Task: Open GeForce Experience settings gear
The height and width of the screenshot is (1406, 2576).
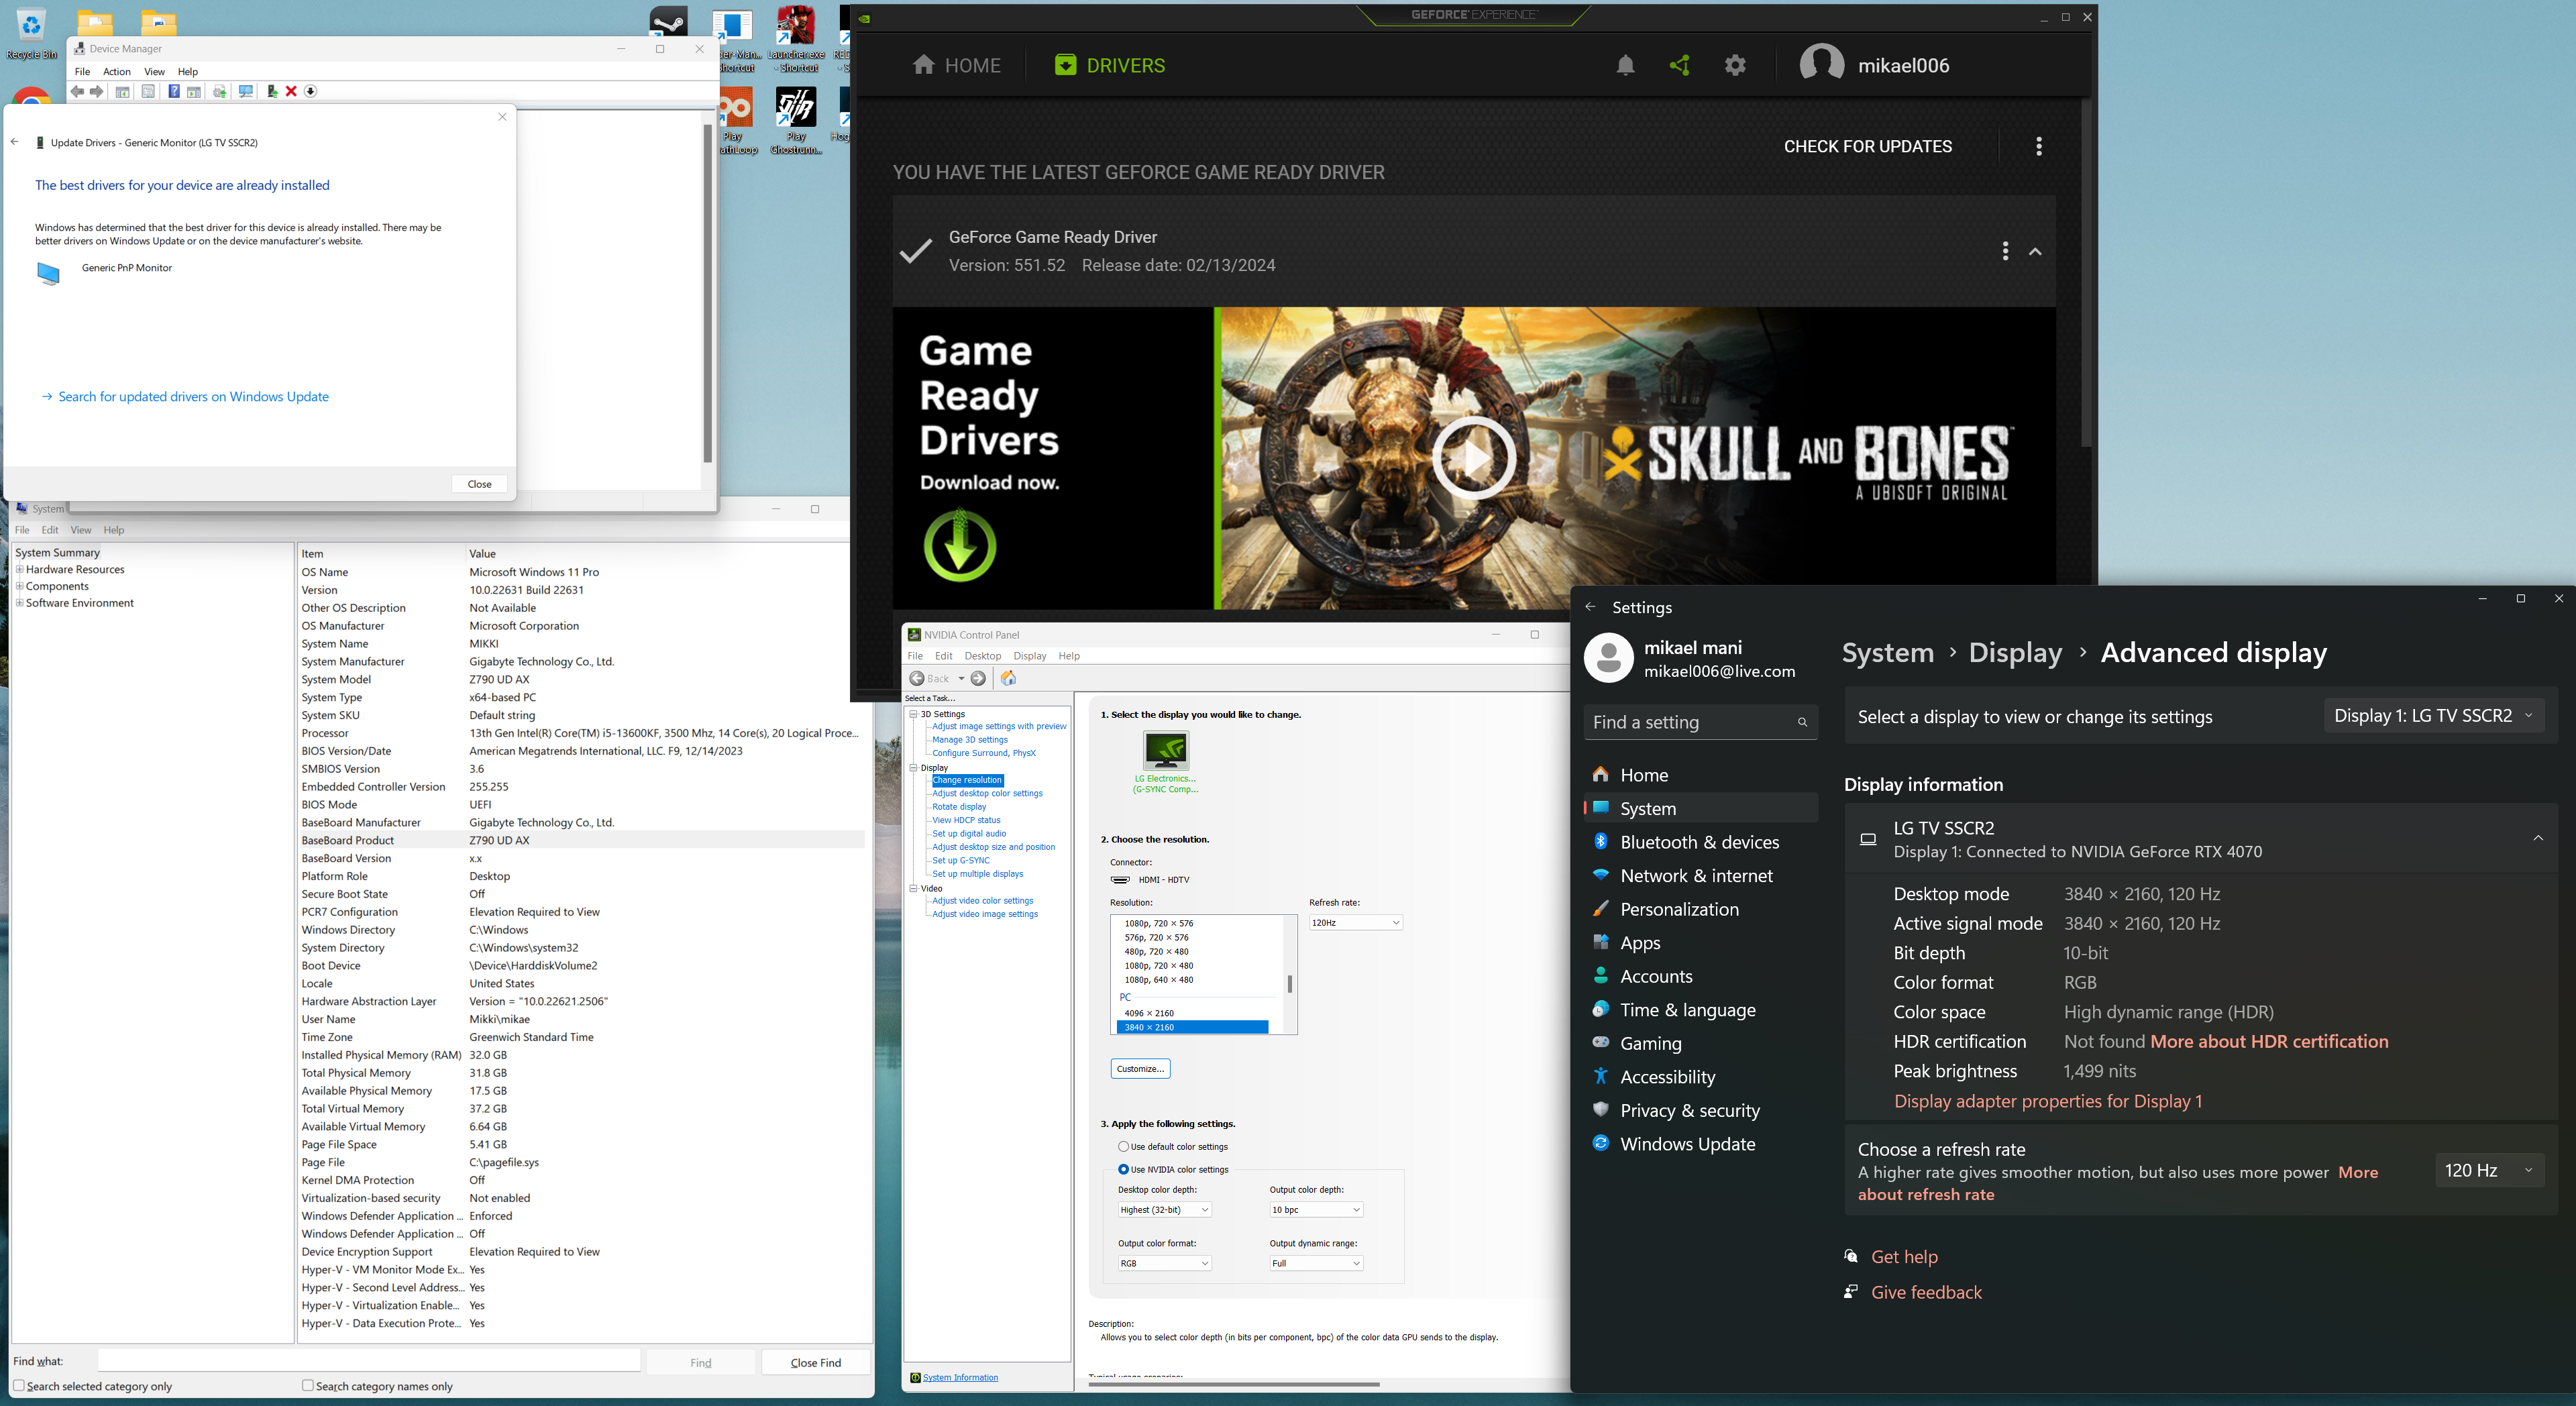Action: pos(1735,66)
